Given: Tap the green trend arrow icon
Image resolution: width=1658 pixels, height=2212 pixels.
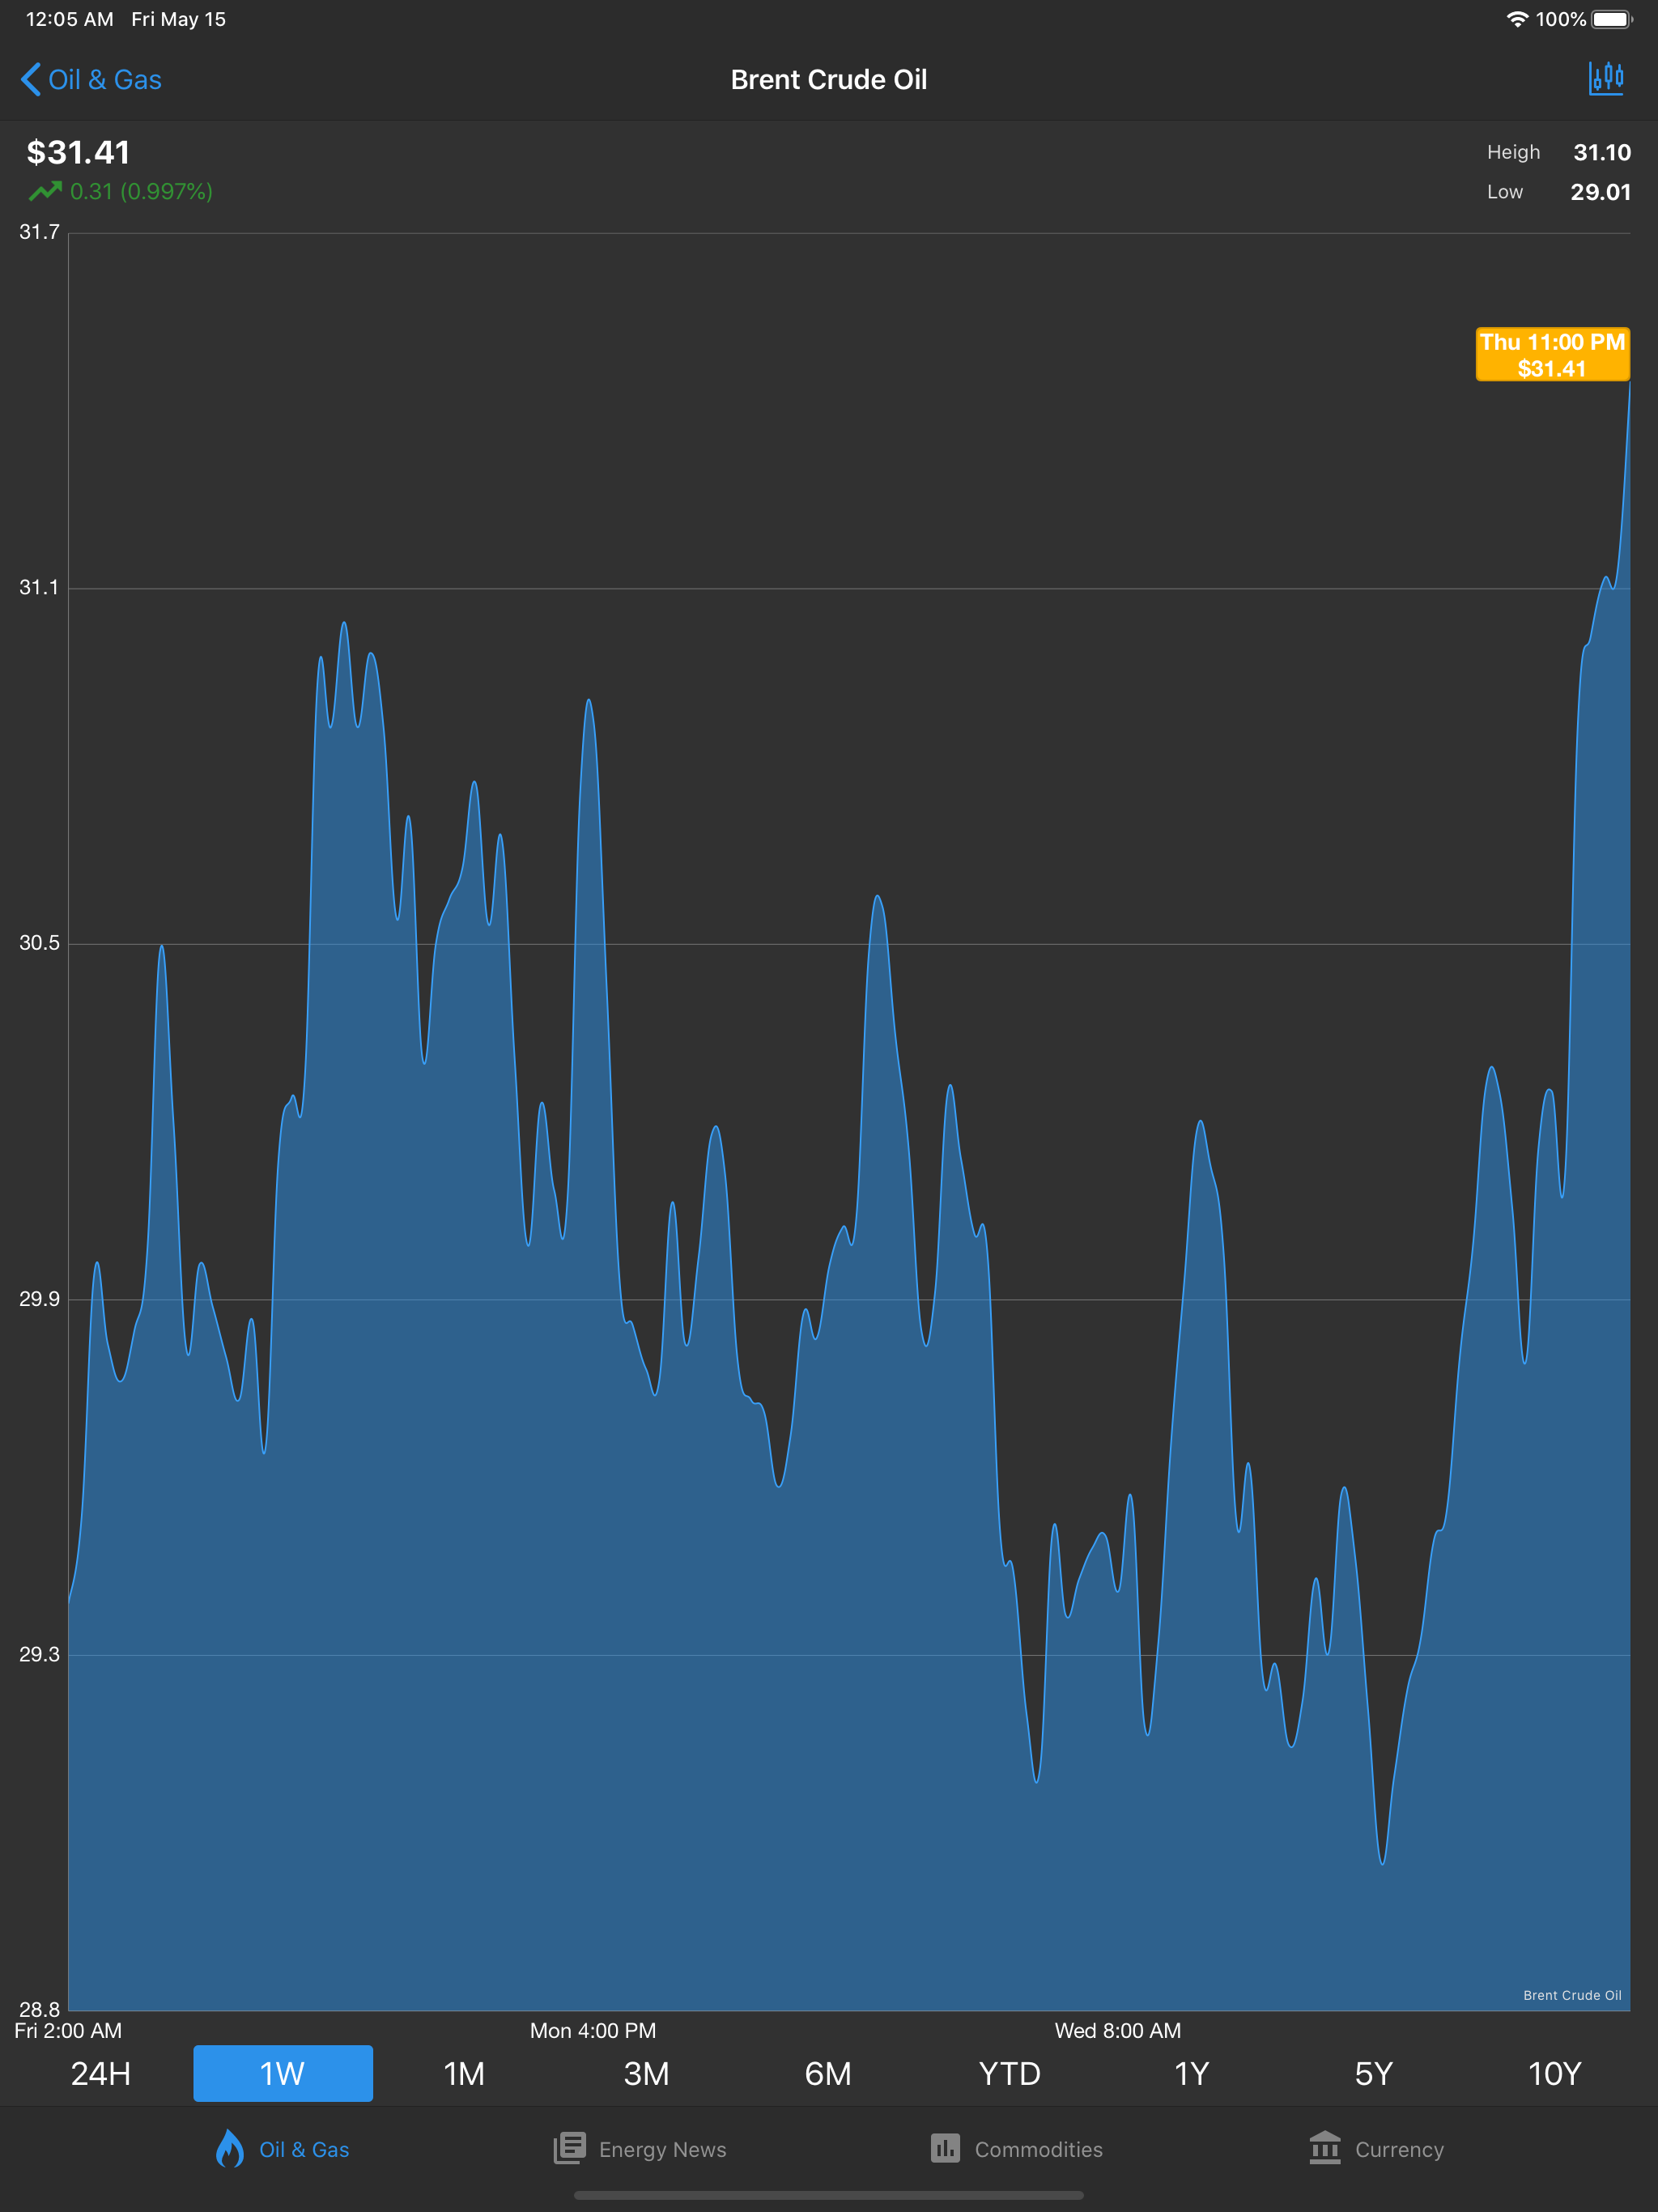Looking at the screenshot, I should point(45,191).
